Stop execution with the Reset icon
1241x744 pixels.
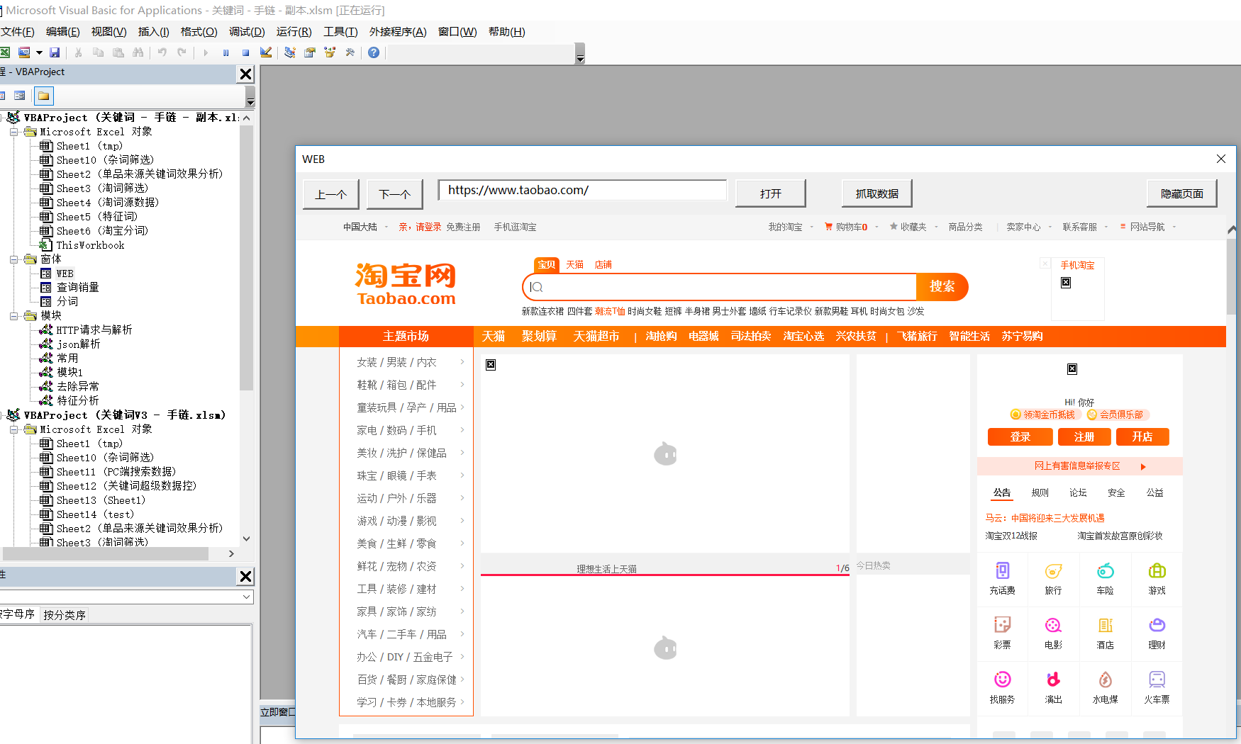coord(245,52)
